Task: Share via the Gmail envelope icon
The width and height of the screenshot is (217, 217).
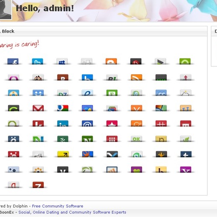Action: 38,108
